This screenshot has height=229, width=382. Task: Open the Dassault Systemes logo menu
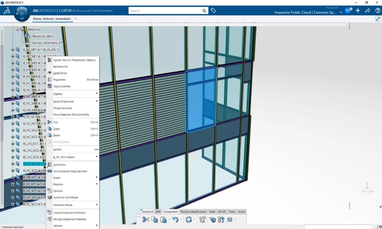click(7, 11)
